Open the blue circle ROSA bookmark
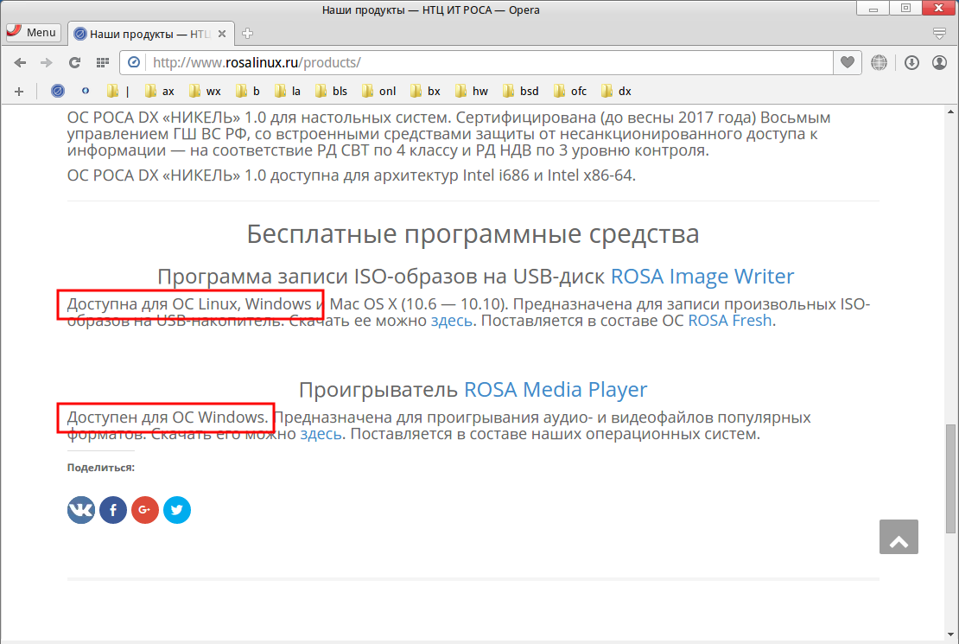Image resolution: width=959 pixels, height=644 pixels. click(x=58, y=92)
